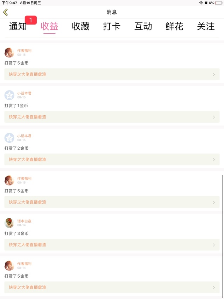Tap the back arrow in the header
Screen dimensions: 224x299
pyautogui.click(x=6, y=12)
